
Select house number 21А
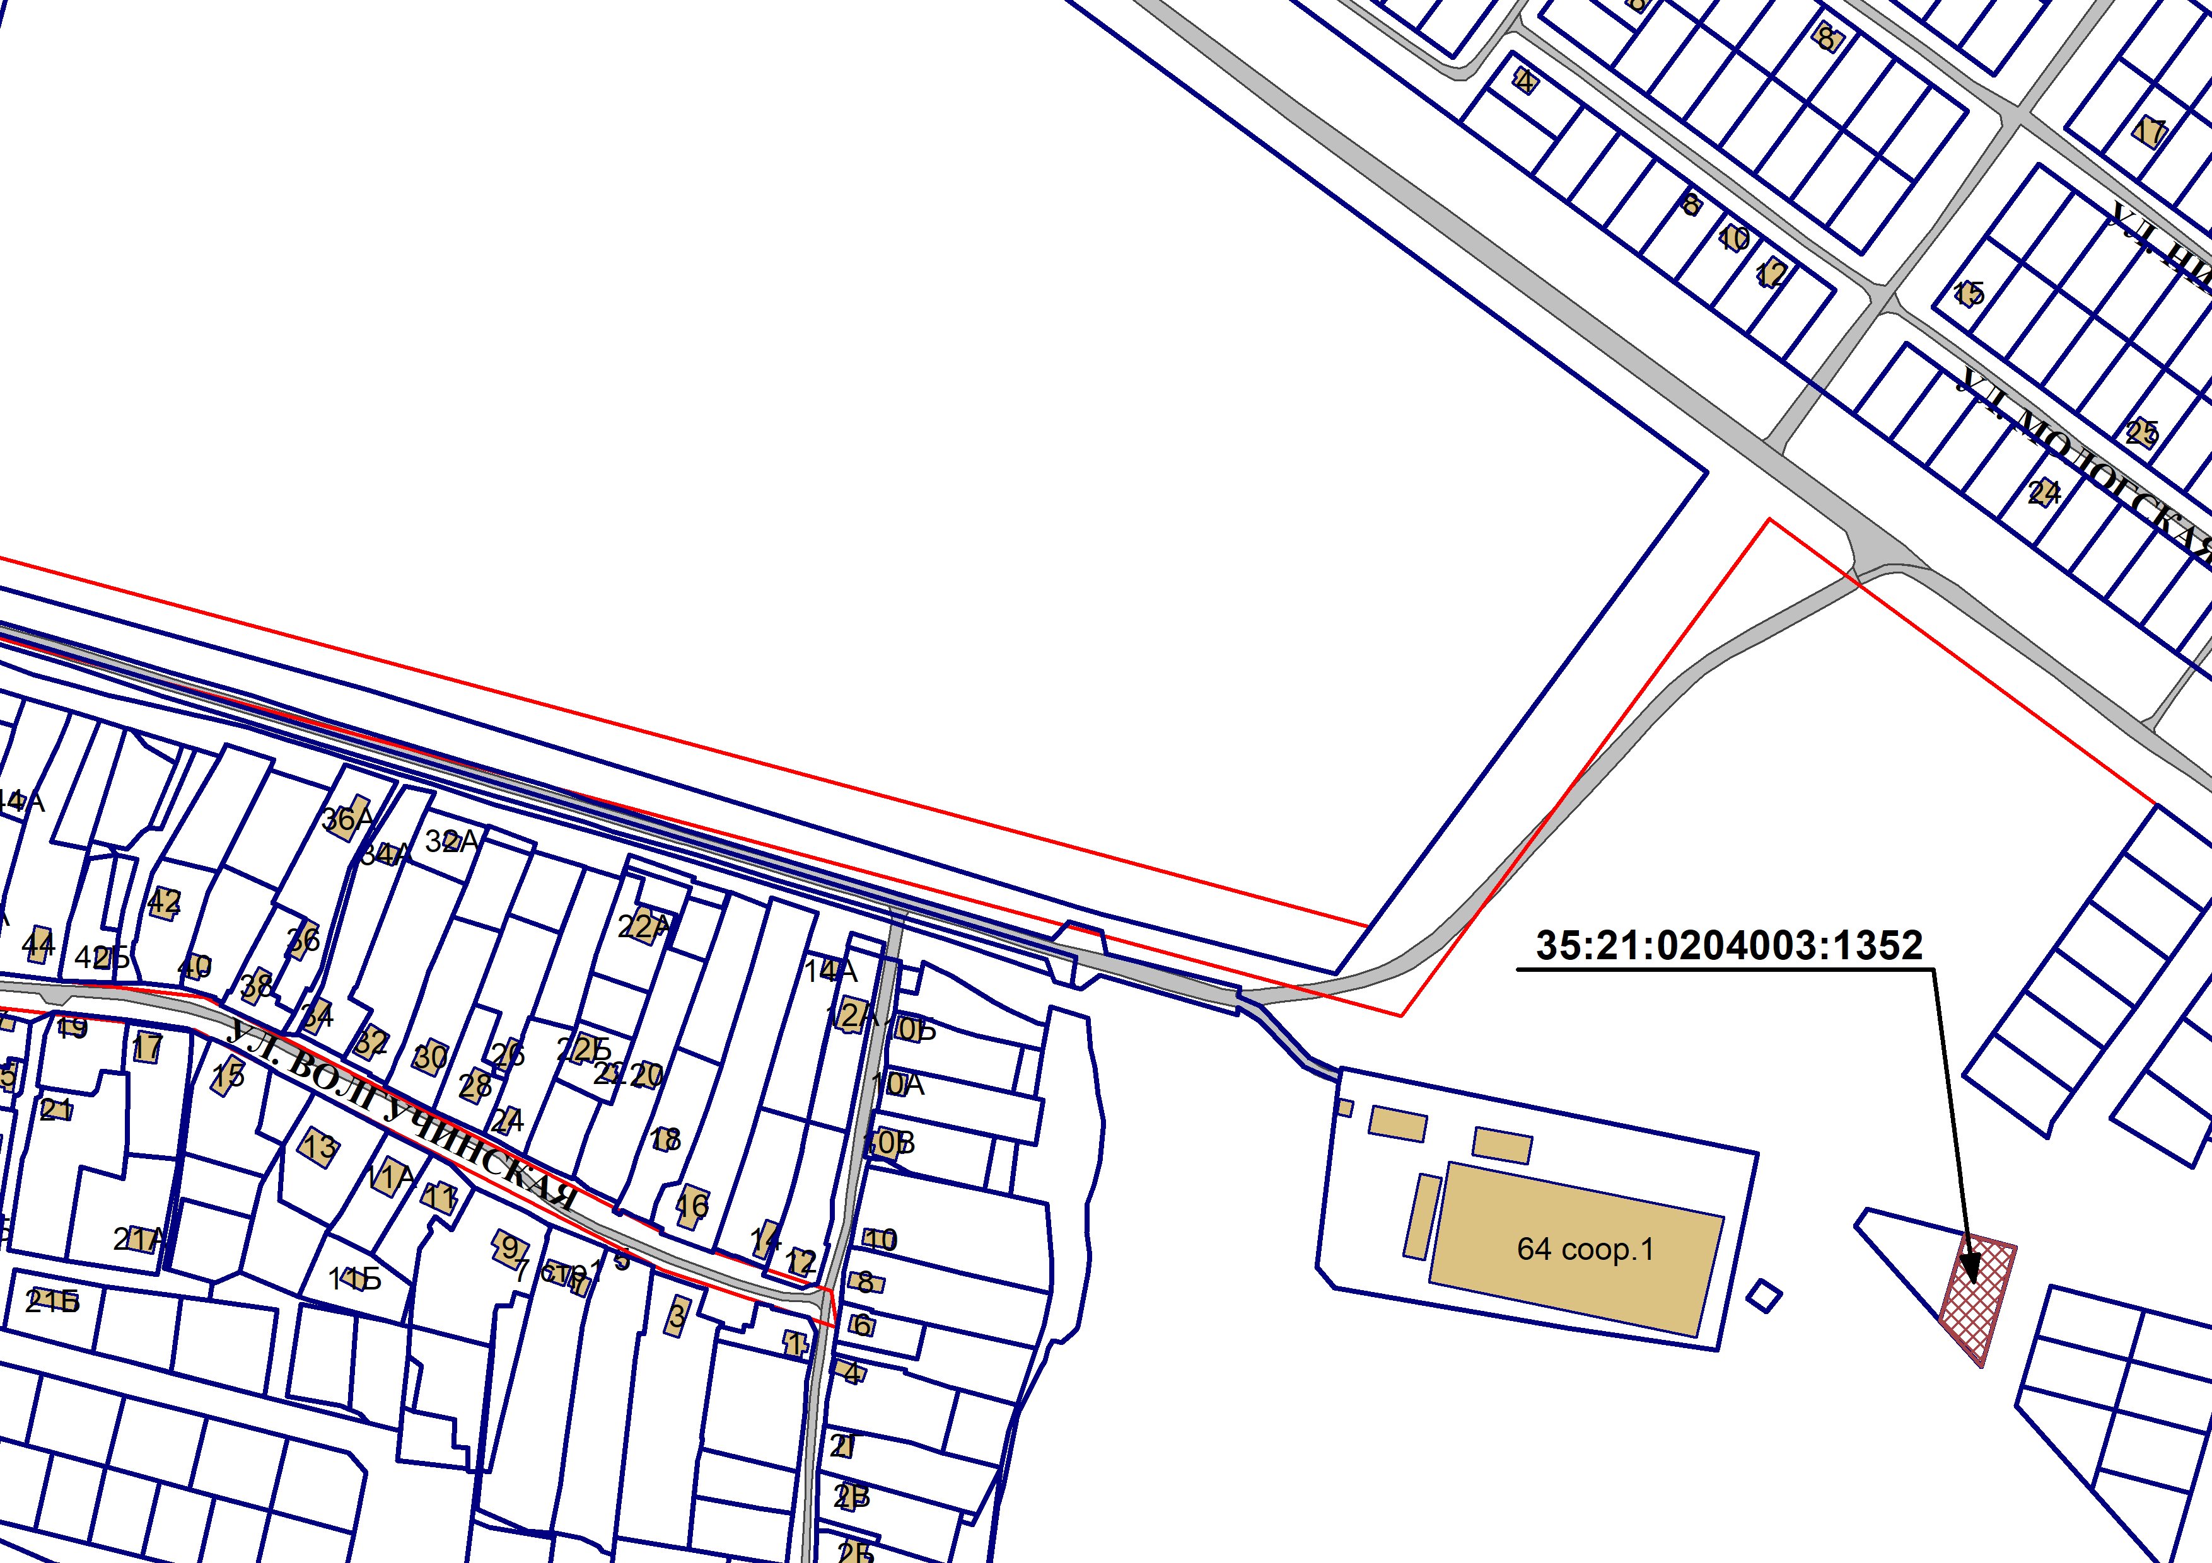(139, 1240)
